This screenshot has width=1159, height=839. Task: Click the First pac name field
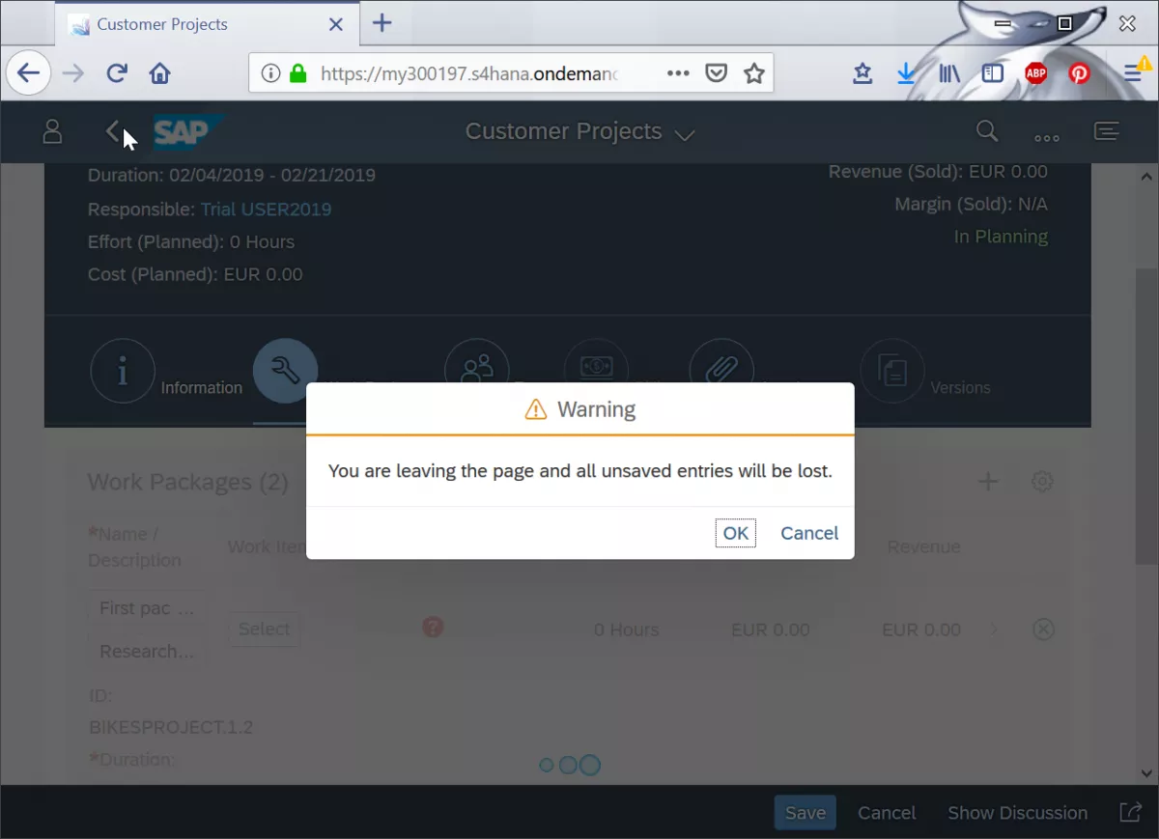[147, 608]
